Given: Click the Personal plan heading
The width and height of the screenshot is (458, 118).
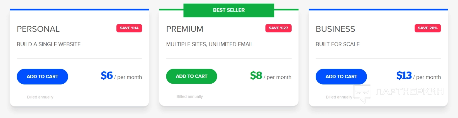Looking at the screenshot, I should pos(38,29).
